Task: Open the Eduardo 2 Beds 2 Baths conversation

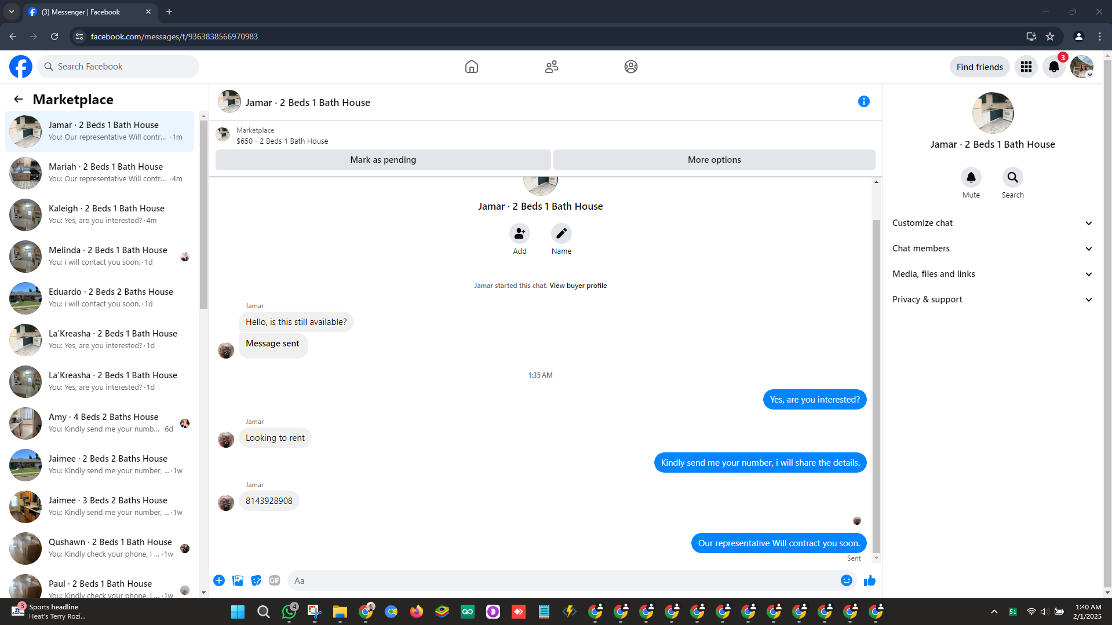Action: pyautogui.click(x=100, y=298)
